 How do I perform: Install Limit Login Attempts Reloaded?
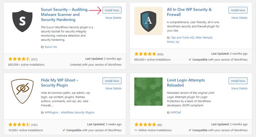(x=238, y=81)
